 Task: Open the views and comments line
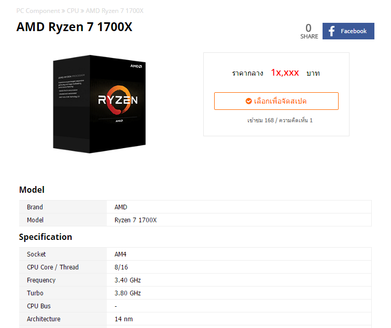(280, 120)
